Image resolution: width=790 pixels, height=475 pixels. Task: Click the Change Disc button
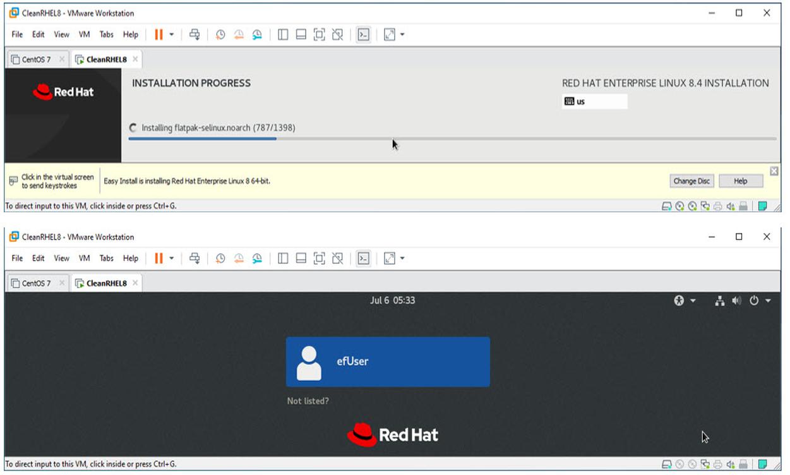691,181
